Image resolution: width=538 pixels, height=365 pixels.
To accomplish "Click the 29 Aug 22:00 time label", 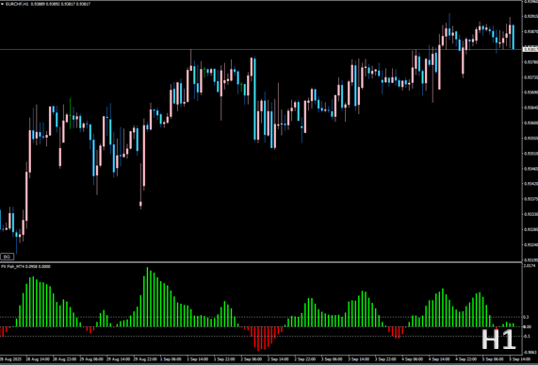I will click(x=145, y=359).
